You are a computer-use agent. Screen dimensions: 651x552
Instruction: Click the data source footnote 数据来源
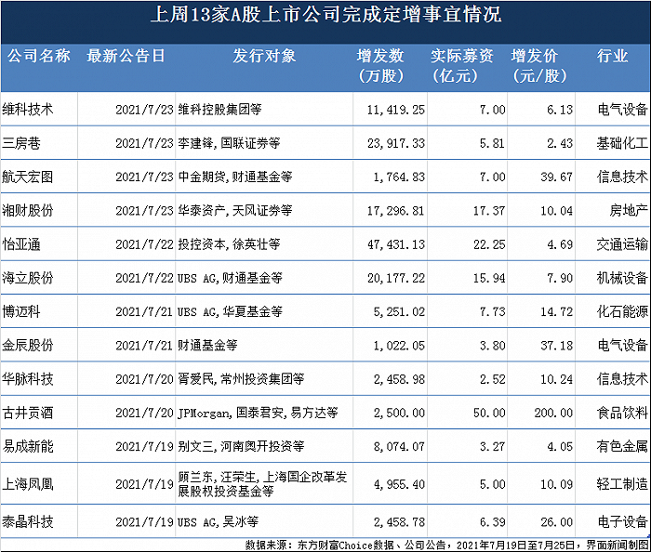[446, 545]
